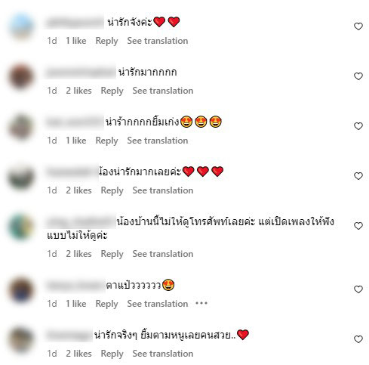This screenshot has width=369, height=365.
Task: See translation for "น้องน่ารักมากเลยค่ะ" comment
Action: [163, 190]
